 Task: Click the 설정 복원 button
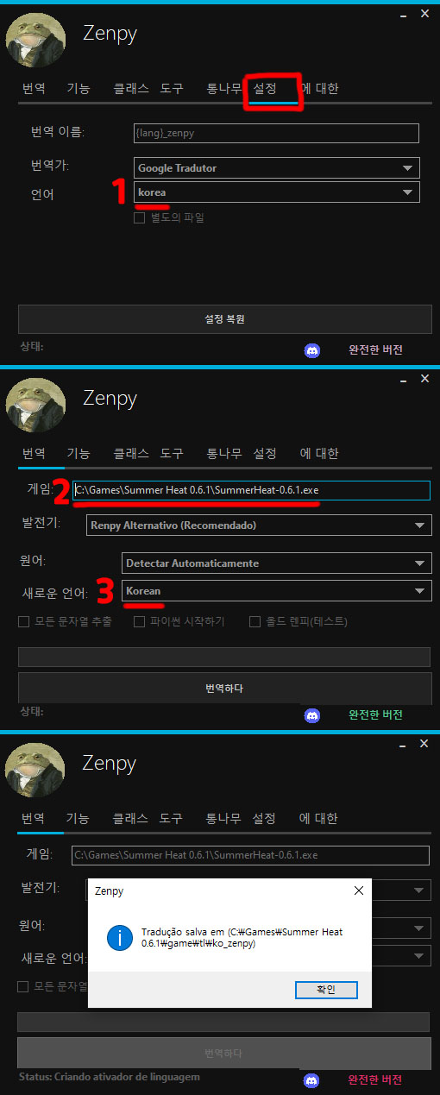[224, 319]
